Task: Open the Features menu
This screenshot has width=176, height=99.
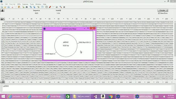Action: pyautogui.click(x=25, y=4)
